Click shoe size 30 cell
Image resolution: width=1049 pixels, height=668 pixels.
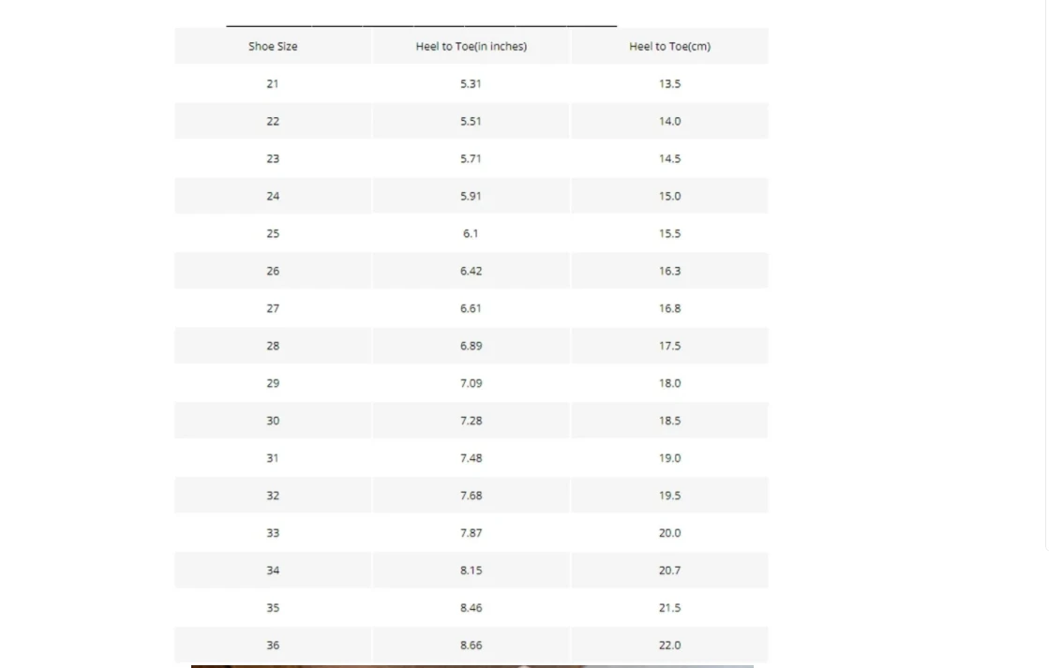coord(273,421)
